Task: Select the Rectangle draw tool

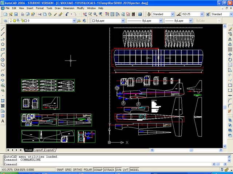Action: click(3, 49)
